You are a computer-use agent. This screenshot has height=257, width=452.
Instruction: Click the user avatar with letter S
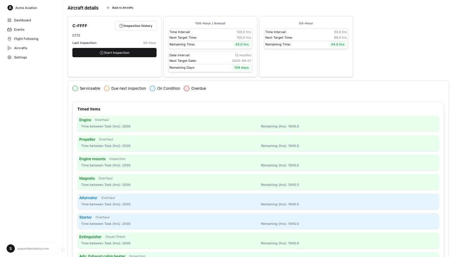11,248
